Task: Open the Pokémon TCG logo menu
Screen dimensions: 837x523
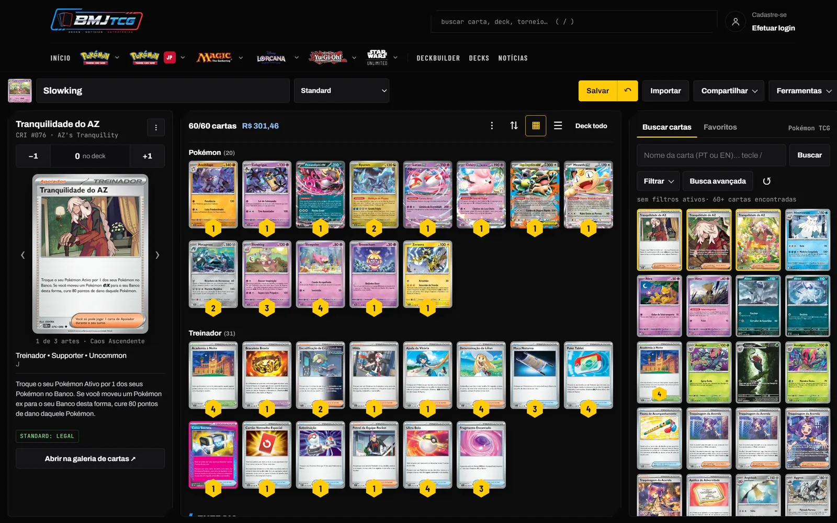Action: (95, 58)
